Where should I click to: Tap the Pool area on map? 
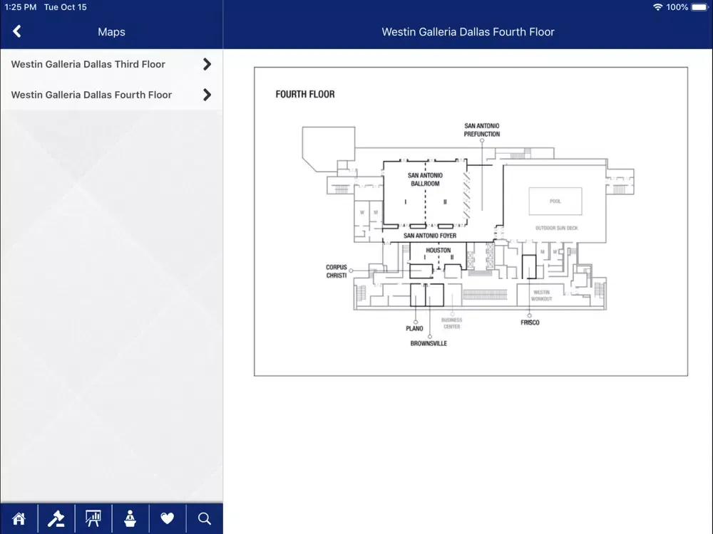pyautogui.click(x=555, y=201)
